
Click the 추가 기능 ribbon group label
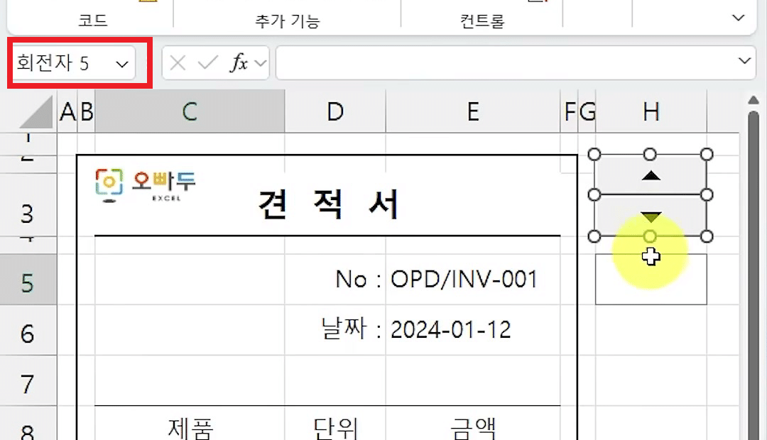click(x=287, y=21)
